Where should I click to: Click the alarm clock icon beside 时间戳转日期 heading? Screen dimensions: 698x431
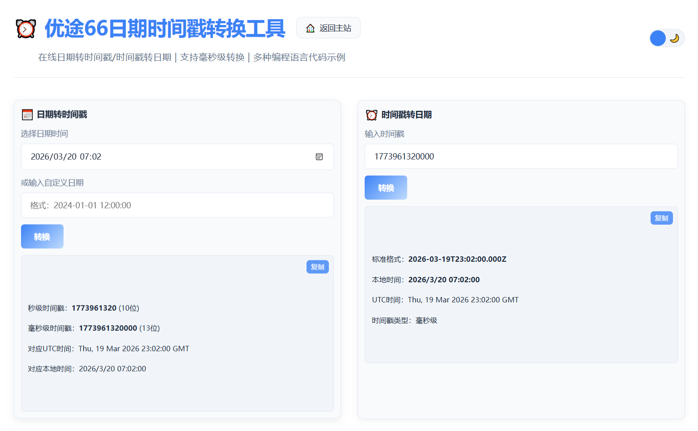371,115
